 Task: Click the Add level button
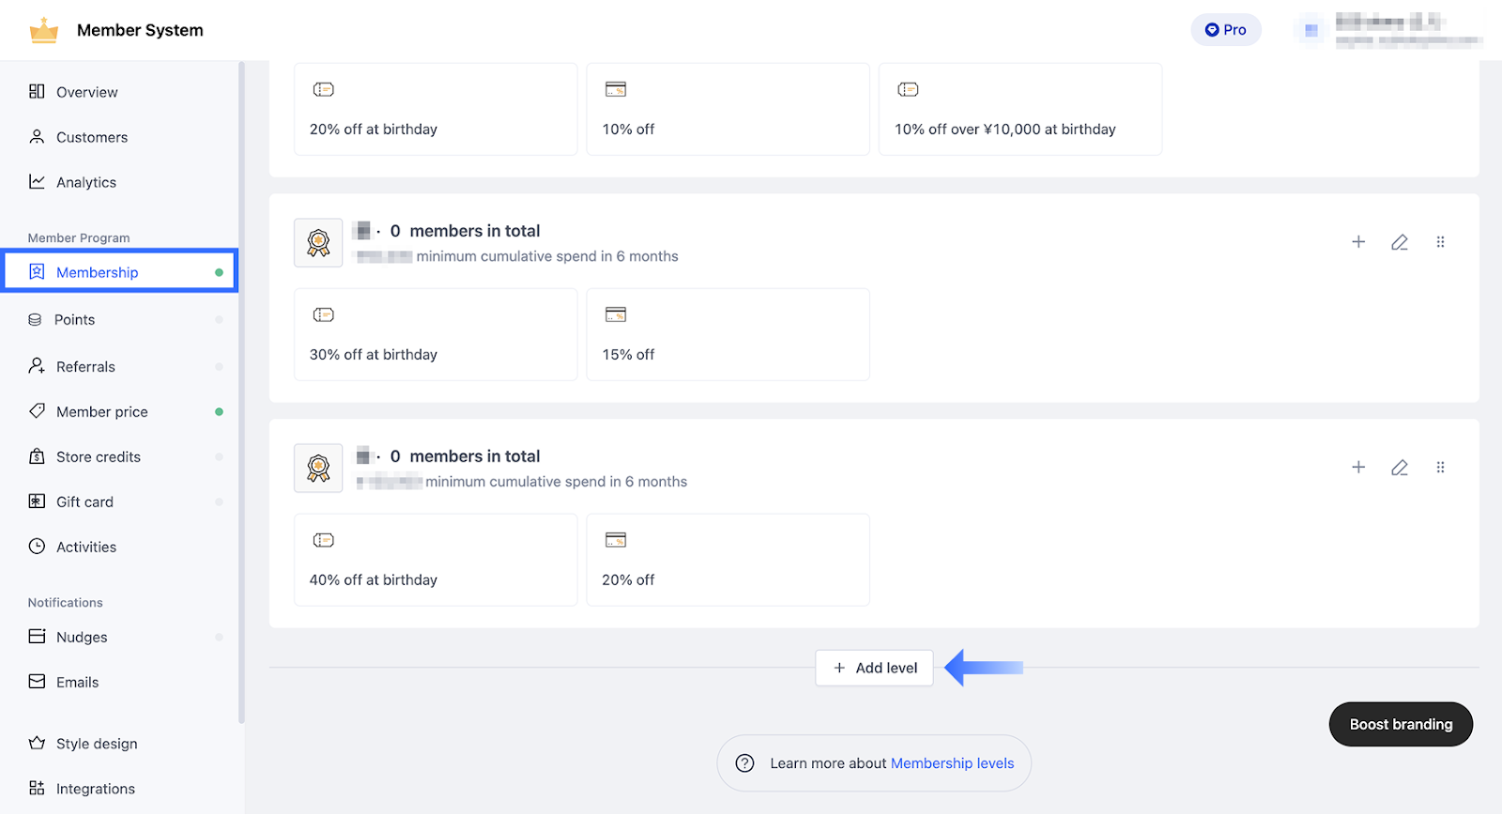pos(874,668)
